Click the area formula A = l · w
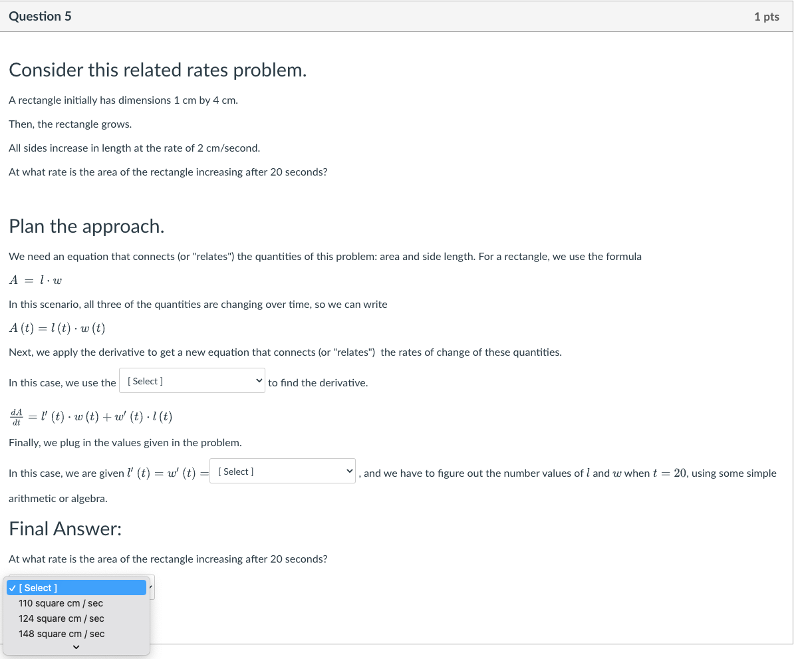Viewport: 796px width, 659px height. tap(35, 280)
